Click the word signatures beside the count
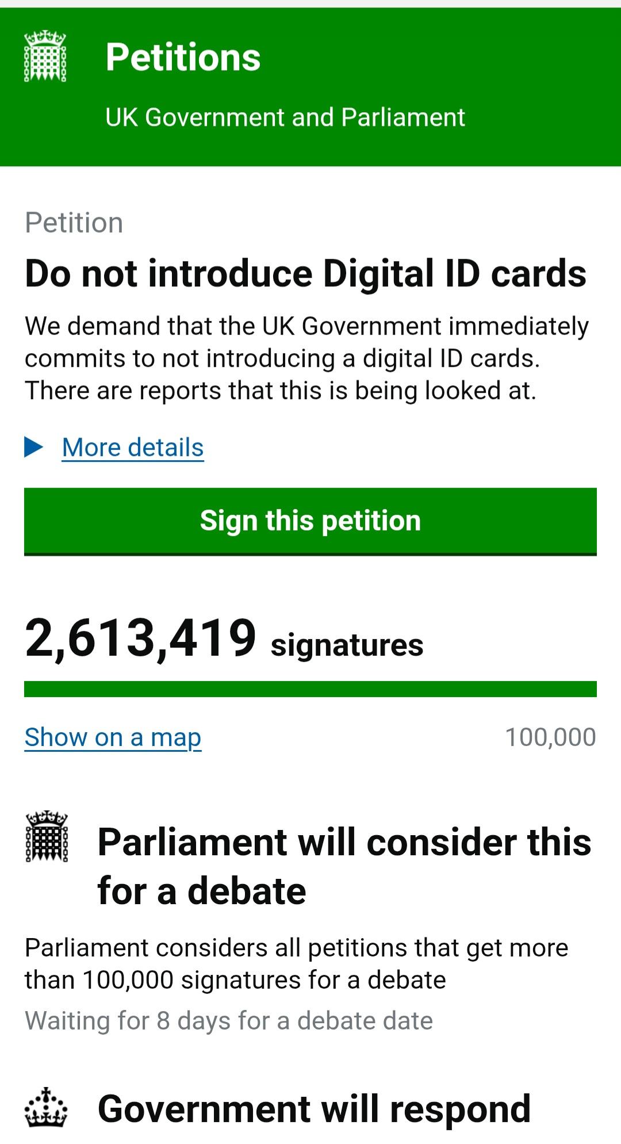The height and width of the screenshot is (1144, 621). [347, 645]
